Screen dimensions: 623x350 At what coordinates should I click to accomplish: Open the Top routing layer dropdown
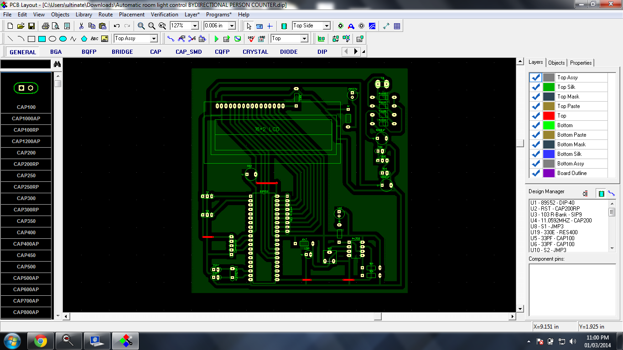304,39
